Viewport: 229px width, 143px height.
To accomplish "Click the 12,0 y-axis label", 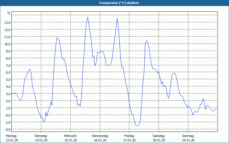I will click(7, 30).
